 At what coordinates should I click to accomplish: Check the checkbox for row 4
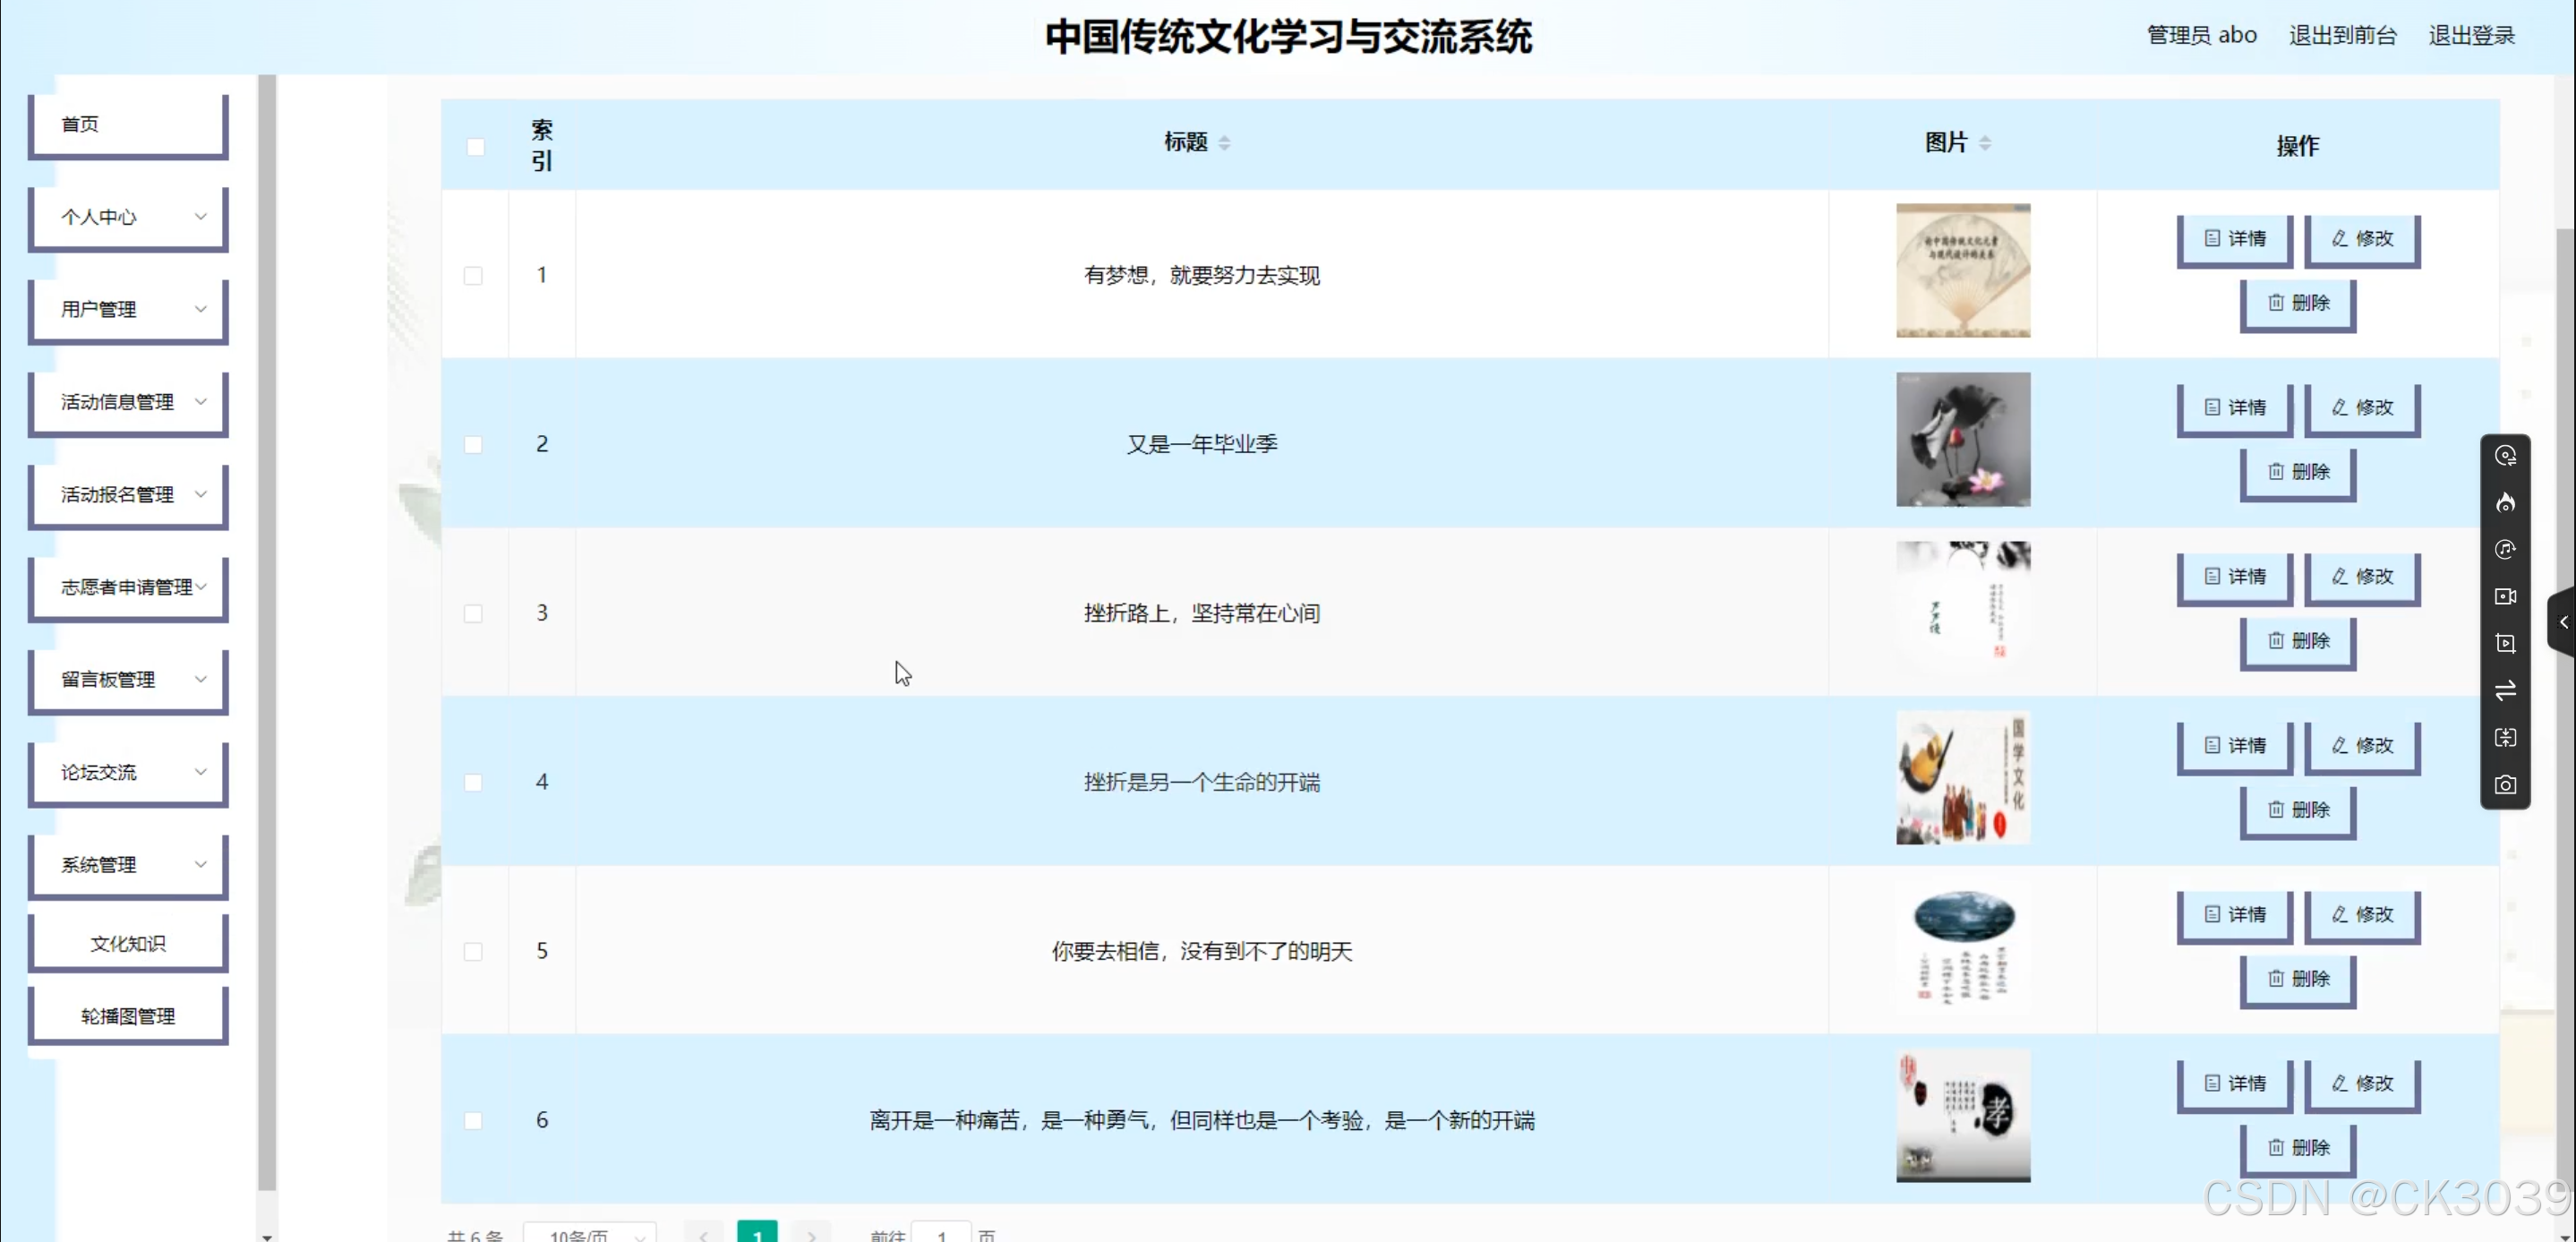click(473, 782)
